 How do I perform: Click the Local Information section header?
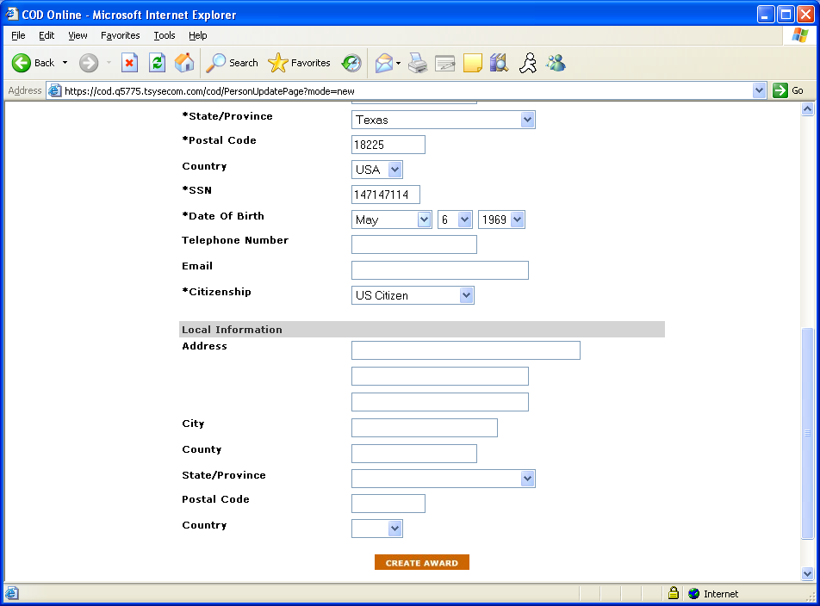(421, 329)
